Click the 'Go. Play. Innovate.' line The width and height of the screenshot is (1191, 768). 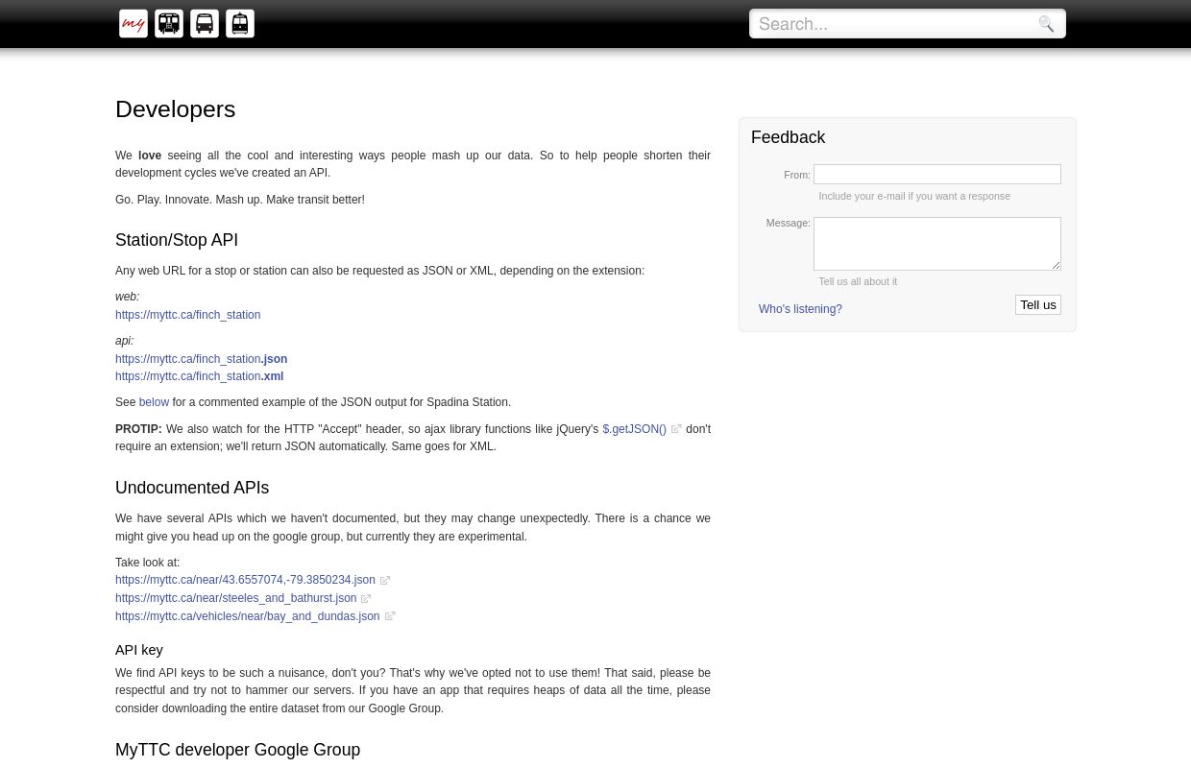(x=240, y=200)
